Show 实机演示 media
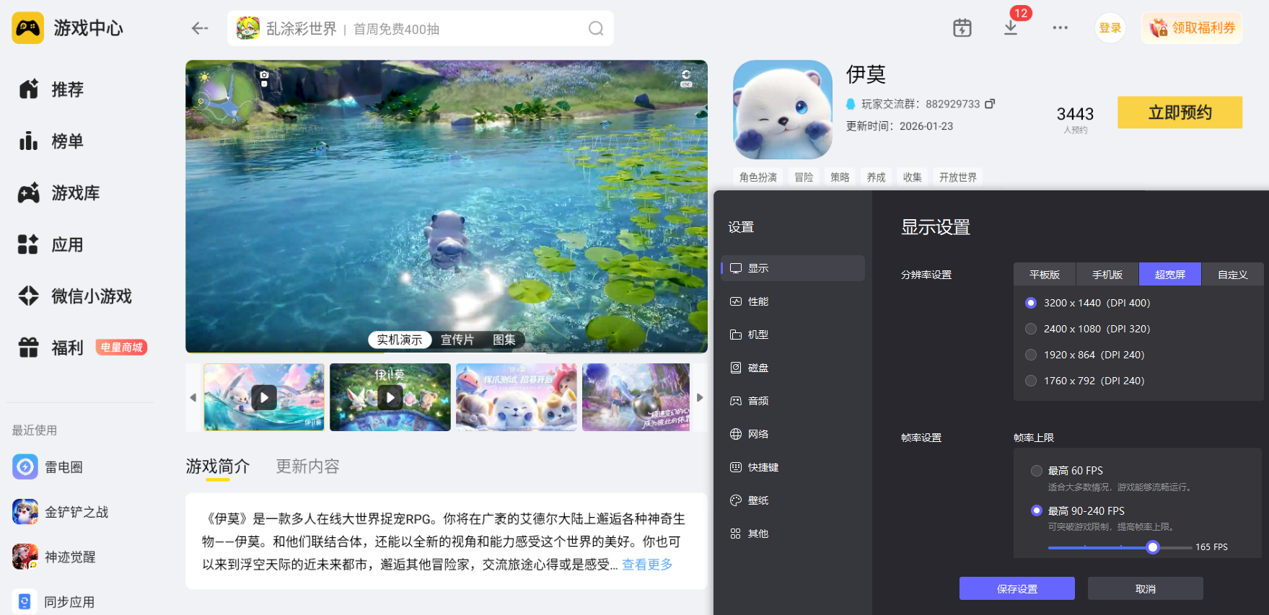Image resolution: width=1269 pixels, height=615 pixels. click(400, 340)
